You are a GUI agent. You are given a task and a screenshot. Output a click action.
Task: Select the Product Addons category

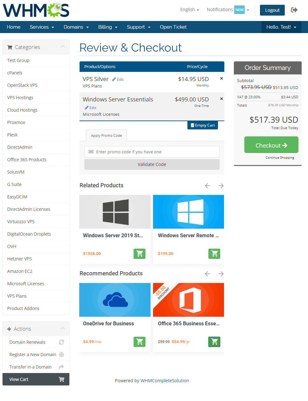(36, 308)
